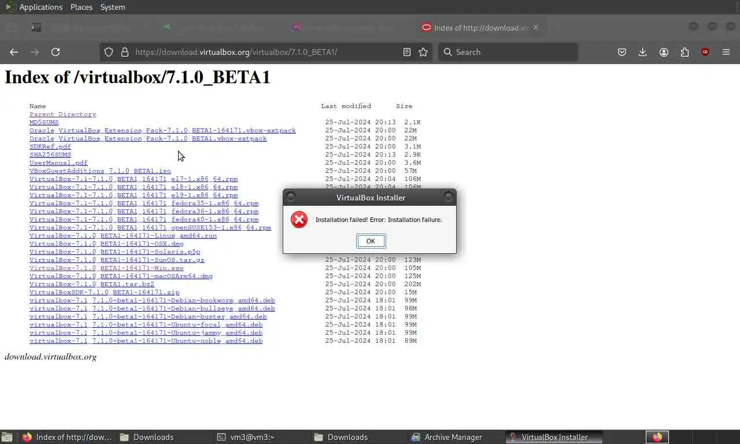The height and width of the screenshot is (444, 740).
Task: Download the Ubuntu focal deb
Action: [146, 325]
